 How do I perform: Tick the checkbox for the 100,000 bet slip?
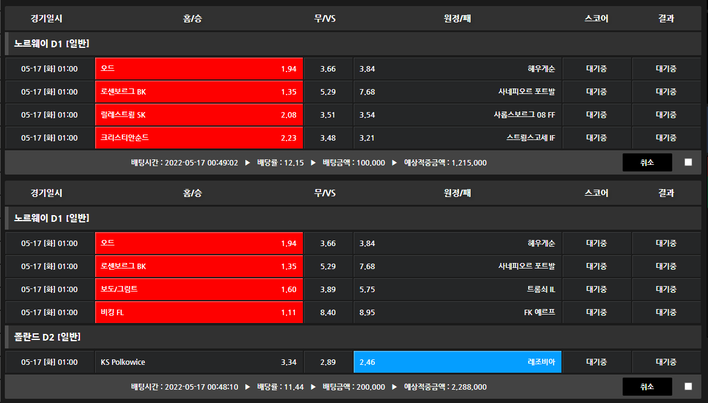[688, 162]
